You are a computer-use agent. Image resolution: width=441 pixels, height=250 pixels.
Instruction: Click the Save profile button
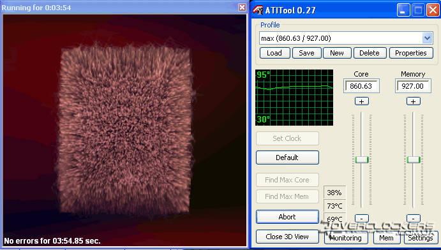[306, 53]
